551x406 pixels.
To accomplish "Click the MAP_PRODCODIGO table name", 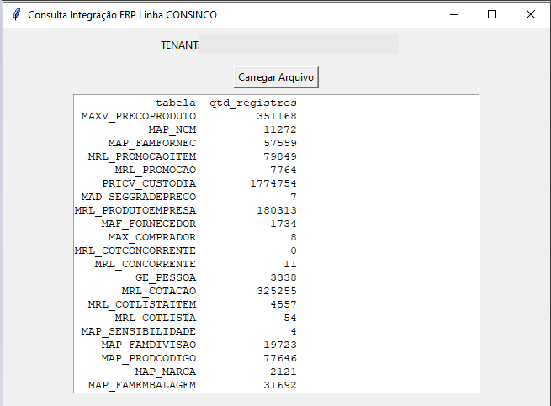I will click(149, 358).
